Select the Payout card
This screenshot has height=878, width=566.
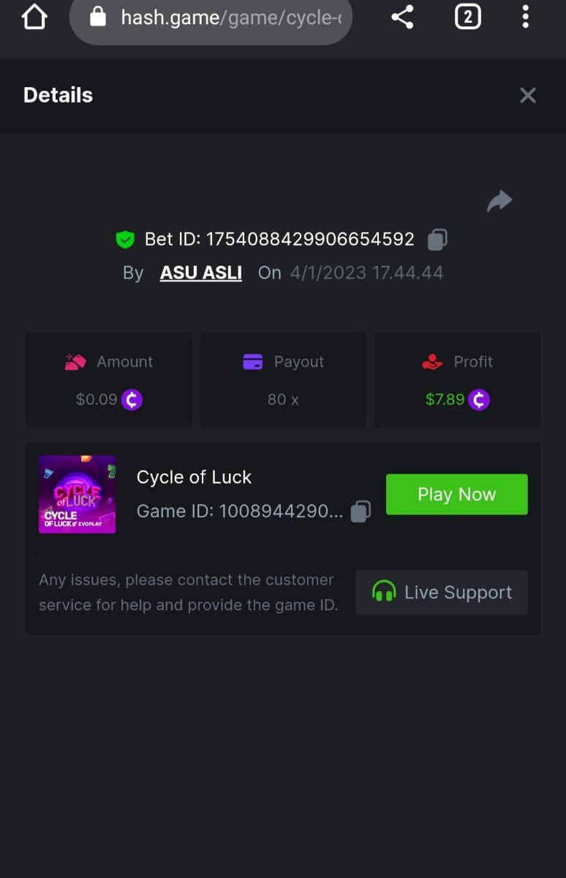tap(283, 380)
